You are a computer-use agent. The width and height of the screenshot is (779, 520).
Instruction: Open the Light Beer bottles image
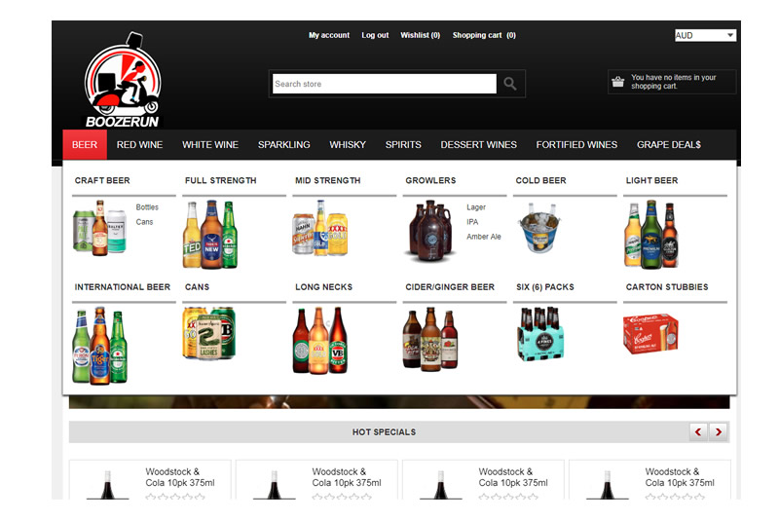651,234
